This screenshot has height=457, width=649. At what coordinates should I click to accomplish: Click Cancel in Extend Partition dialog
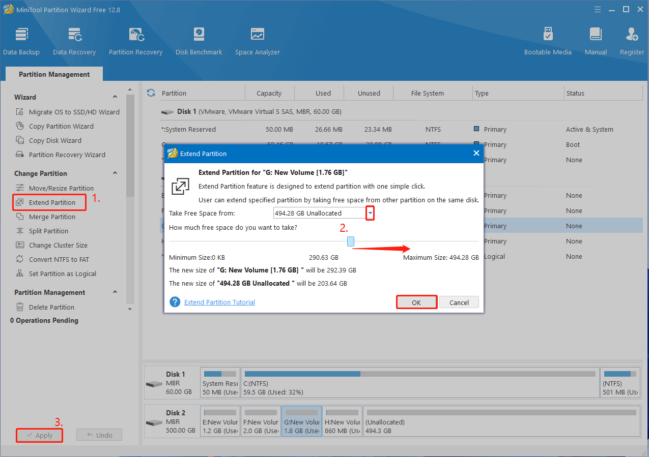pos(459,302)
